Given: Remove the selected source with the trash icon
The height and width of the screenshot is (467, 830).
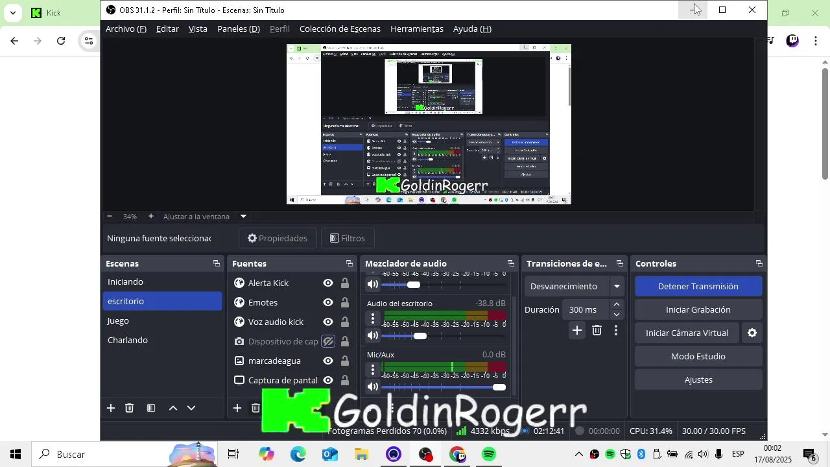Looking at the screenshot, I should 255,408.
